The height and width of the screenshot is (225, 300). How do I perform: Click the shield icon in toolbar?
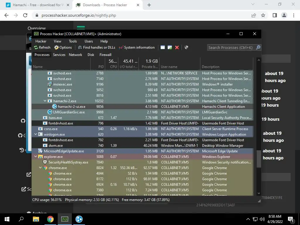click(x=186, y=47)
